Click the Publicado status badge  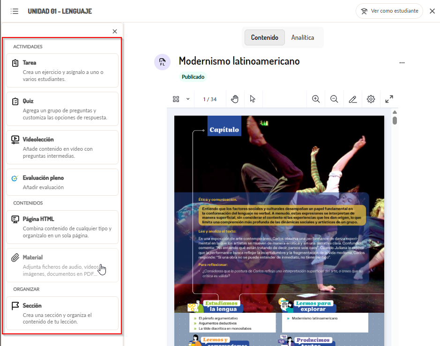click(193, 77)
